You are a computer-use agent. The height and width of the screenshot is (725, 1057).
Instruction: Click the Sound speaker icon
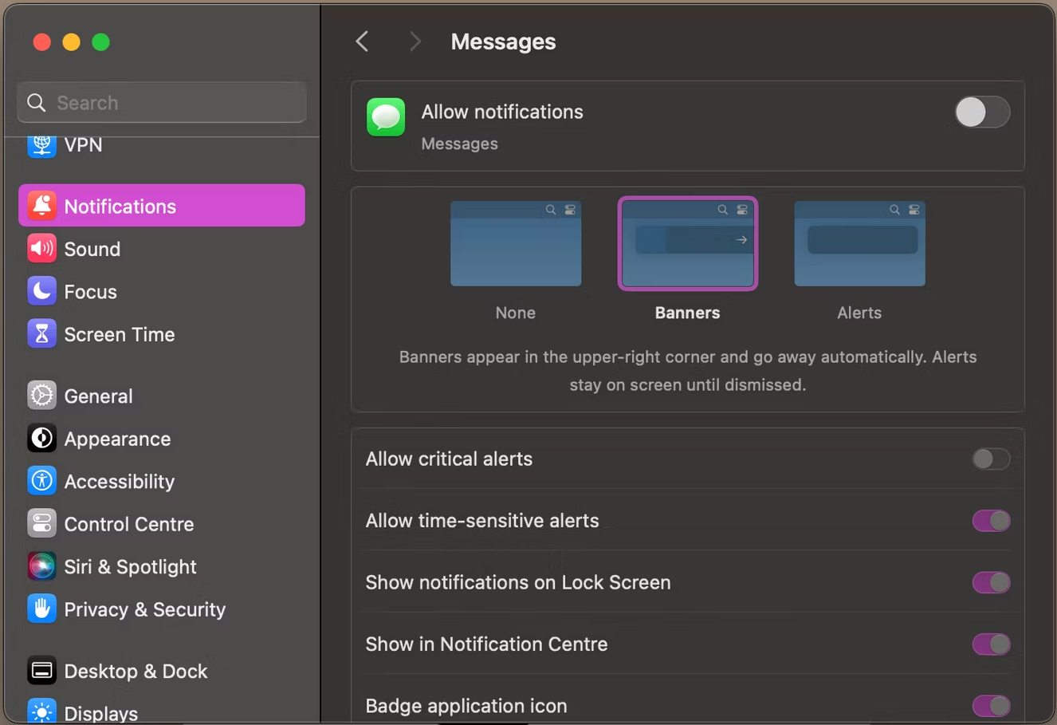point(41,249)
